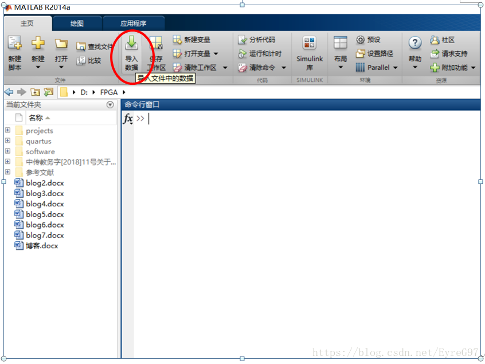This screenshot has width=485, height=364.
Task: Click Run and Time (运行和计时)
Action: (x=260, y=53)
